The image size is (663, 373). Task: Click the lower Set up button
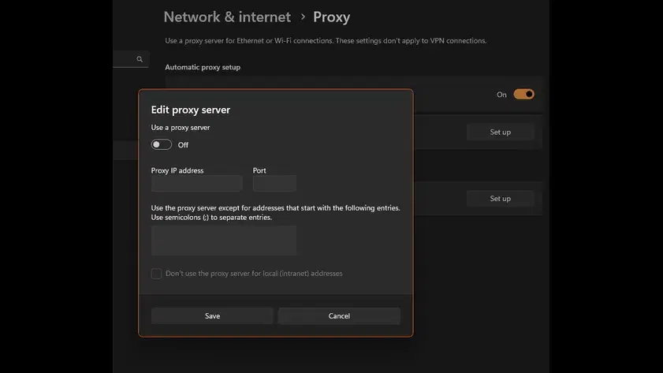(x=500, y=199)
